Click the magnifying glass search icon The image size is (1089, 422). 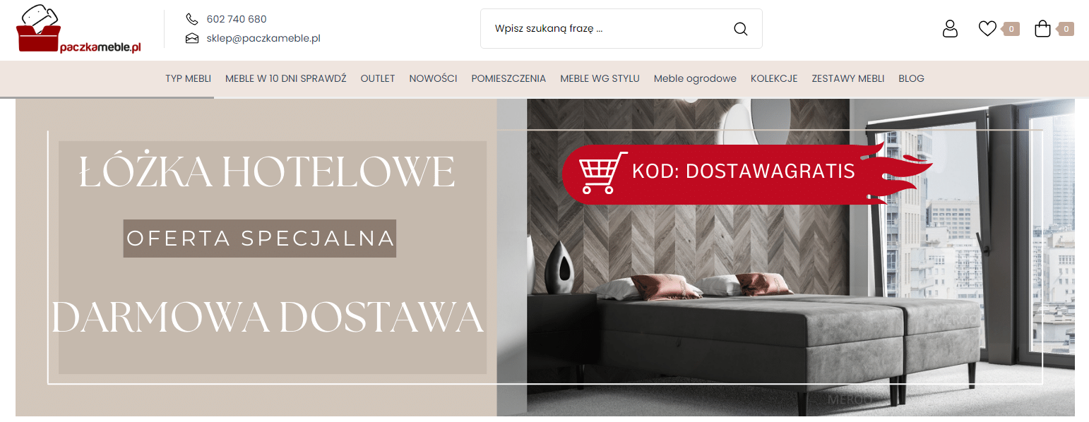(x=740, y=29)
